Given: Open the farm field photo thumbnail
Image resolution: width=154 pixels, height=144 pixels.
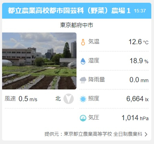Looking at the screenshot, I should click(x=39, y=61).
